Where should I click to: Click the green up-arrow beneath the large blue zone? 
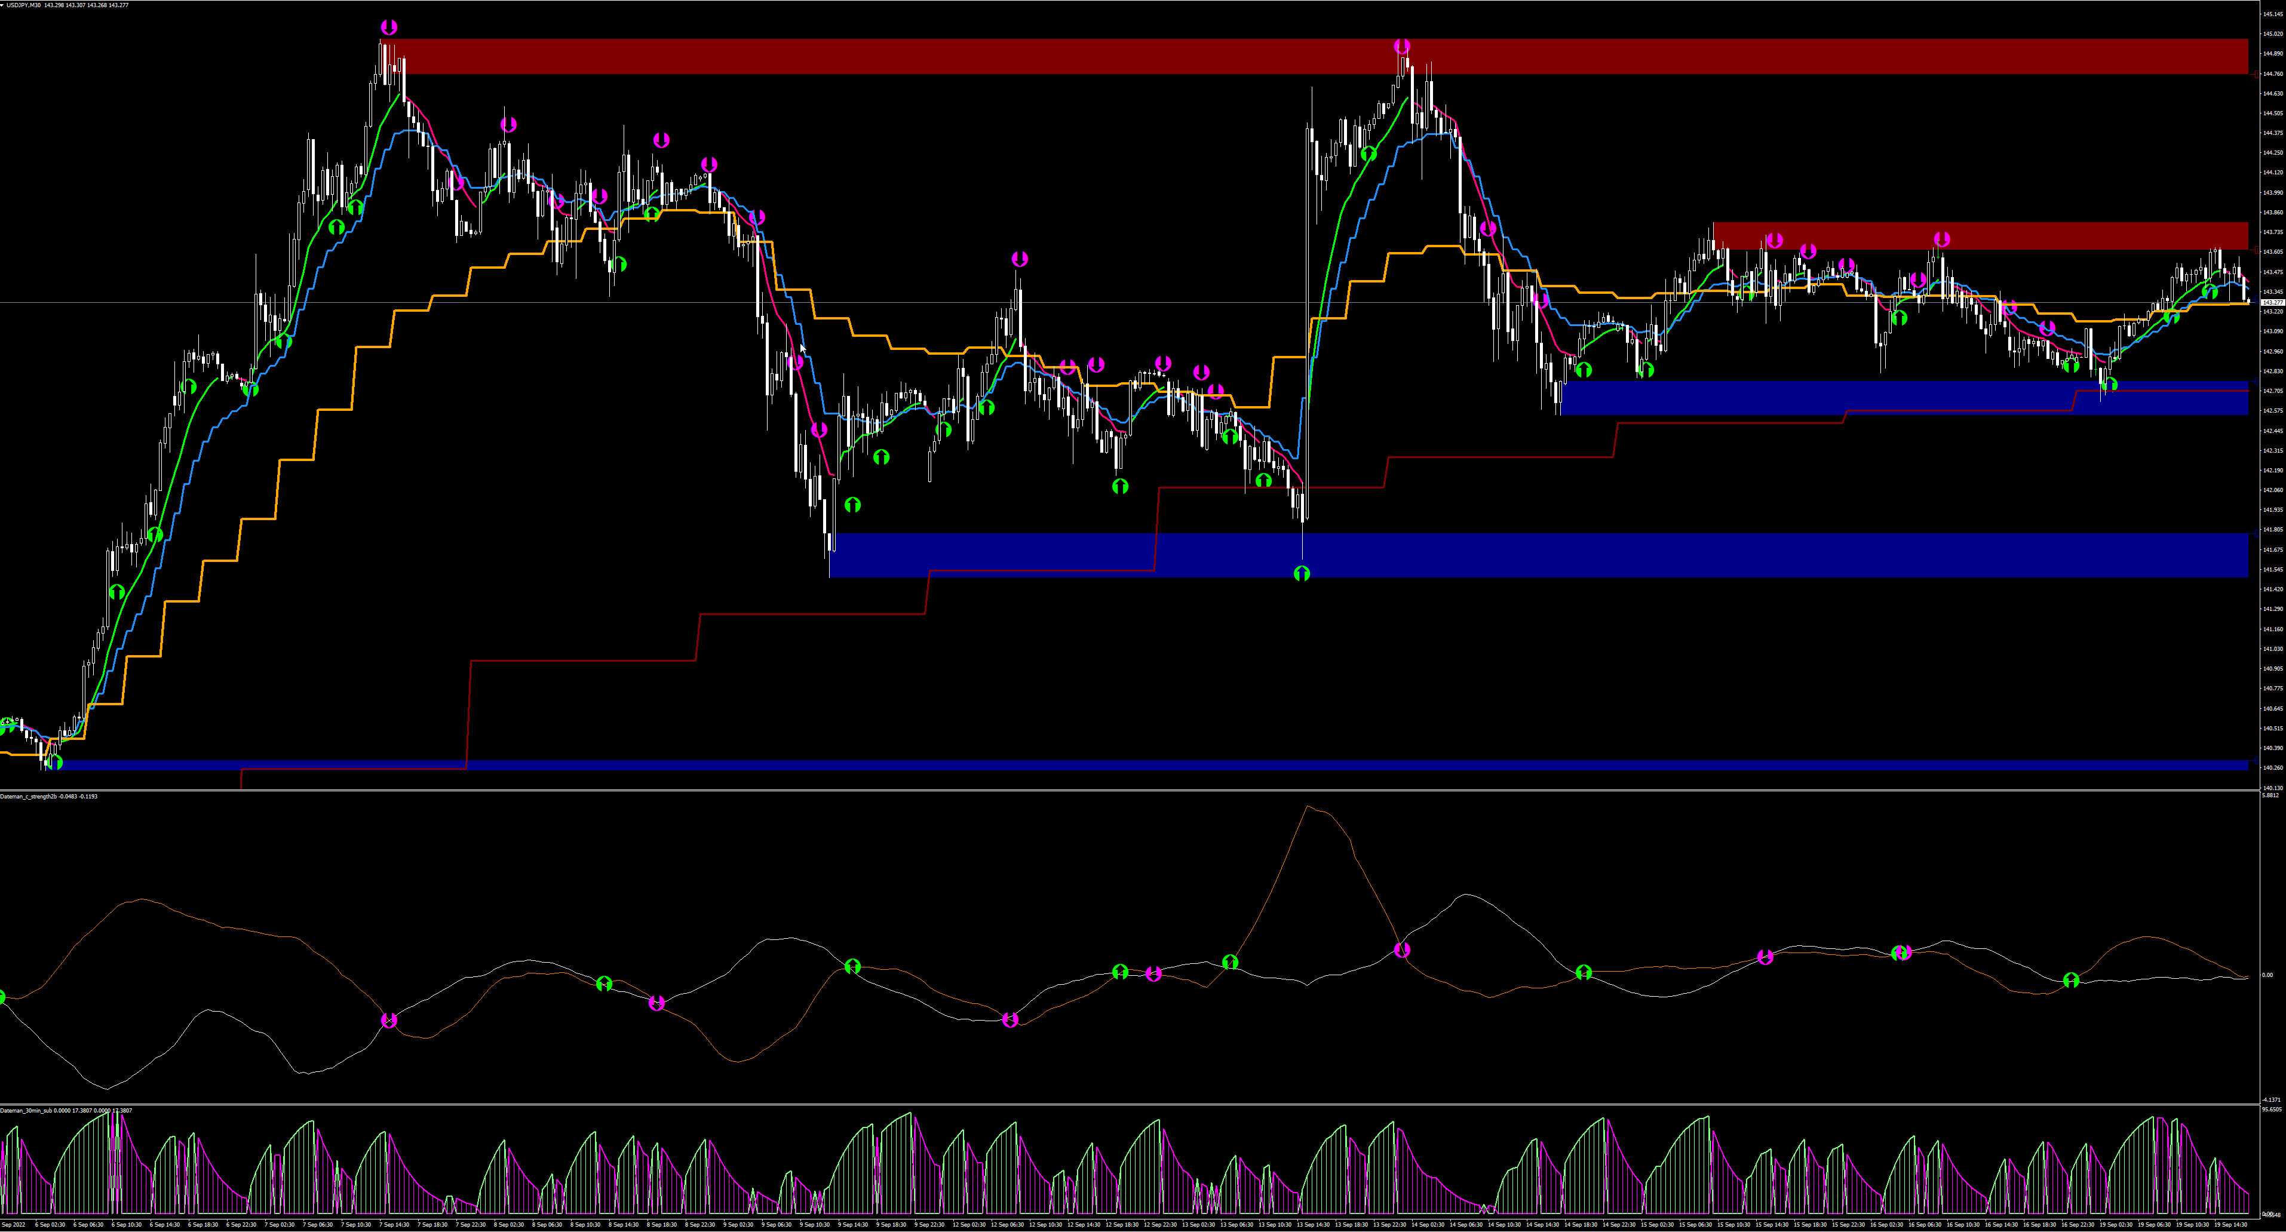[x=1302, y=574]
